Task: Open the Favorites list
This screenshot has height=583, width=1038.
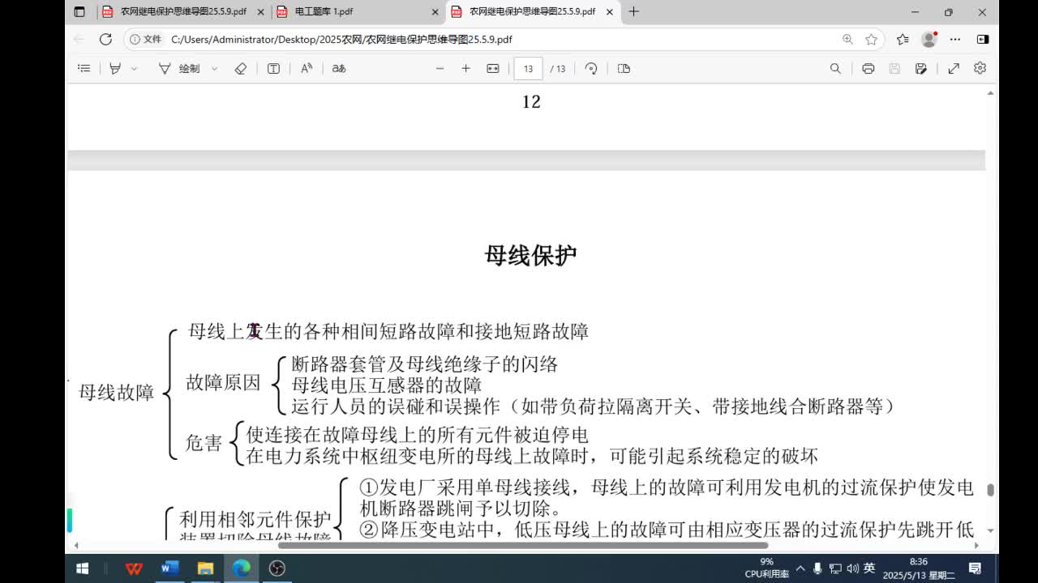Action: click(903, 39)
